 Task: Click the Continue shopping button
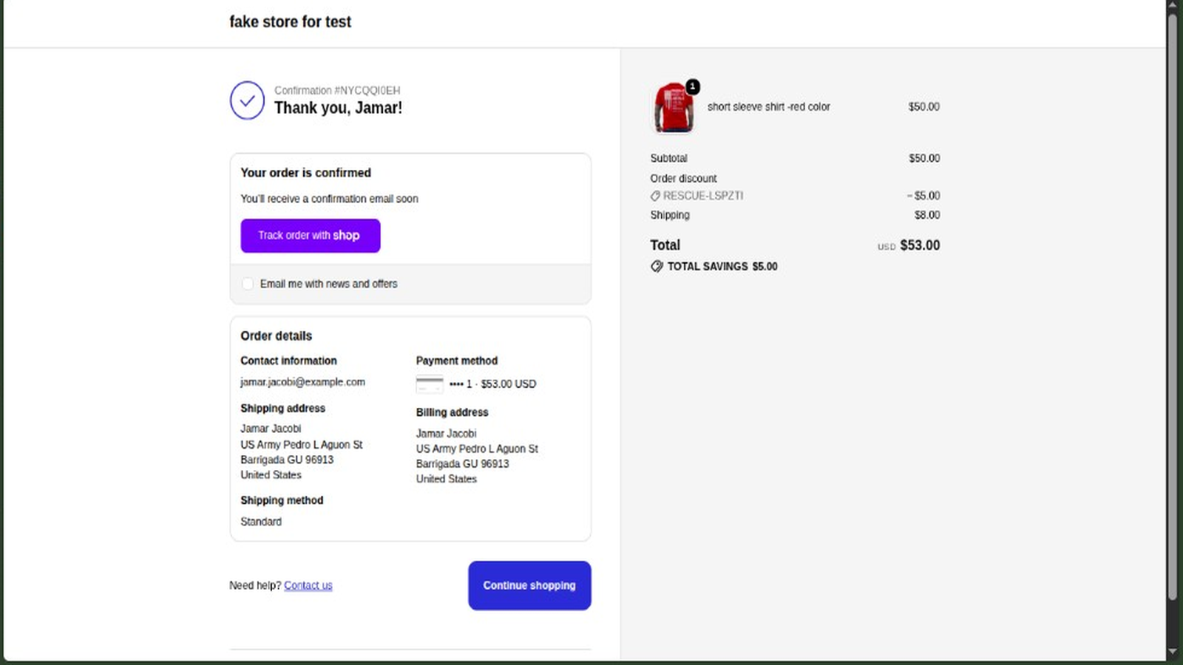click(529, 585)
